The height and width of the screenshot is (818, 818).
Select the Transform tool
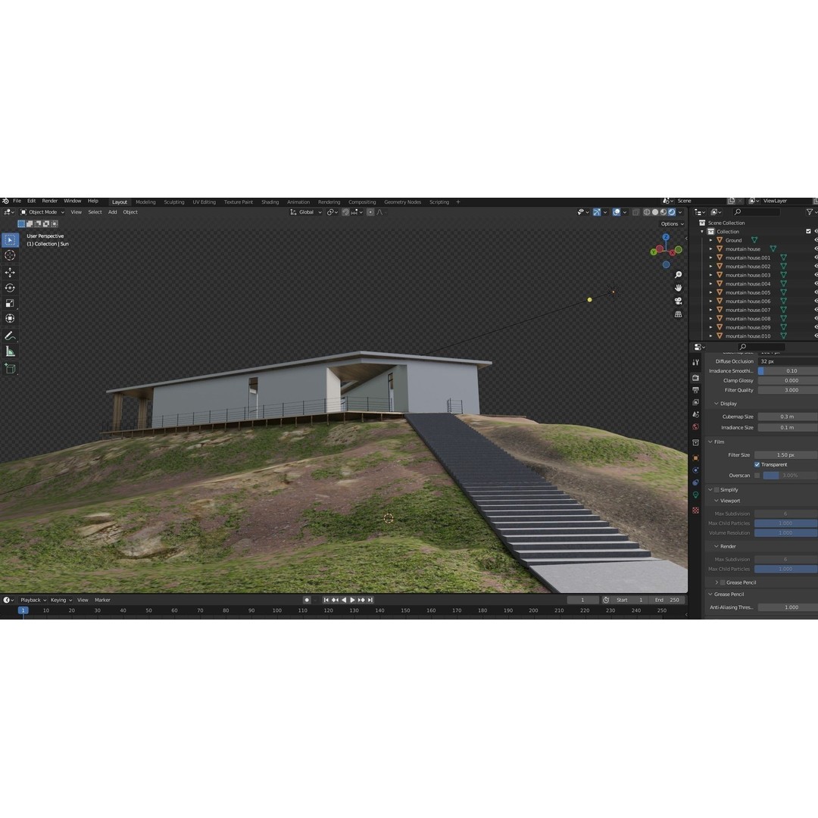pos(10,318)
